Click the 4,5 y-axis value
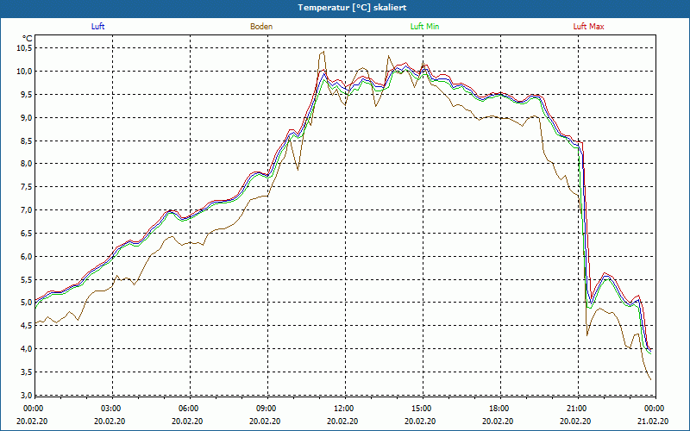Image resolution: width=690 pixels, height=431 pixels. pos(26,326)
